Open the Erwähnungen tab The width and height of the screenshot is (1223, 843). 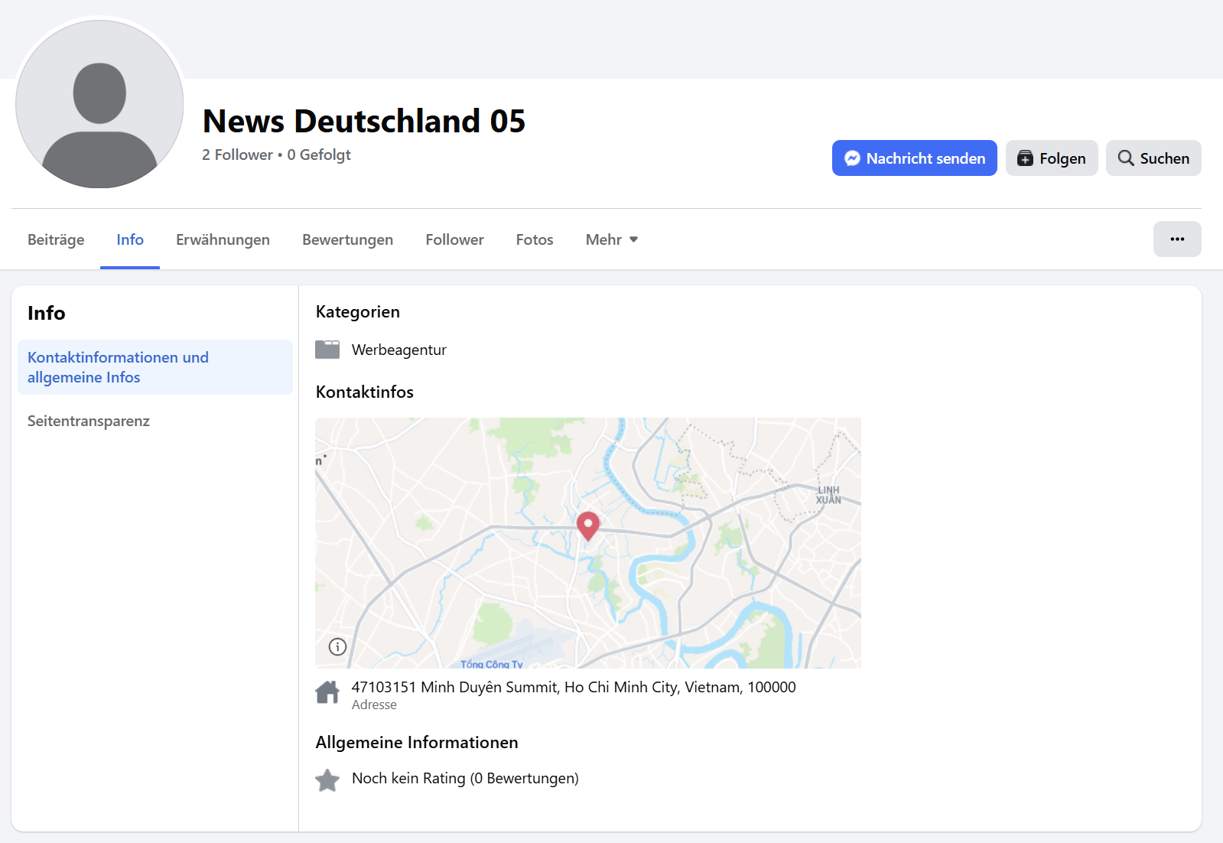pos(223,239)
